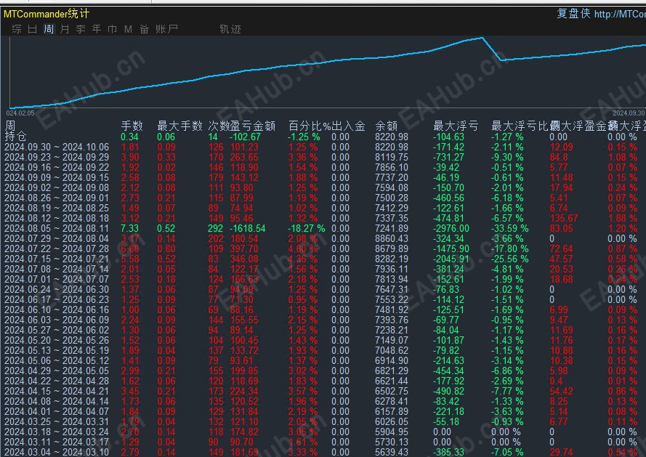
Task: Switch to the 年 yearly tab
Action: tap(97, 29)
